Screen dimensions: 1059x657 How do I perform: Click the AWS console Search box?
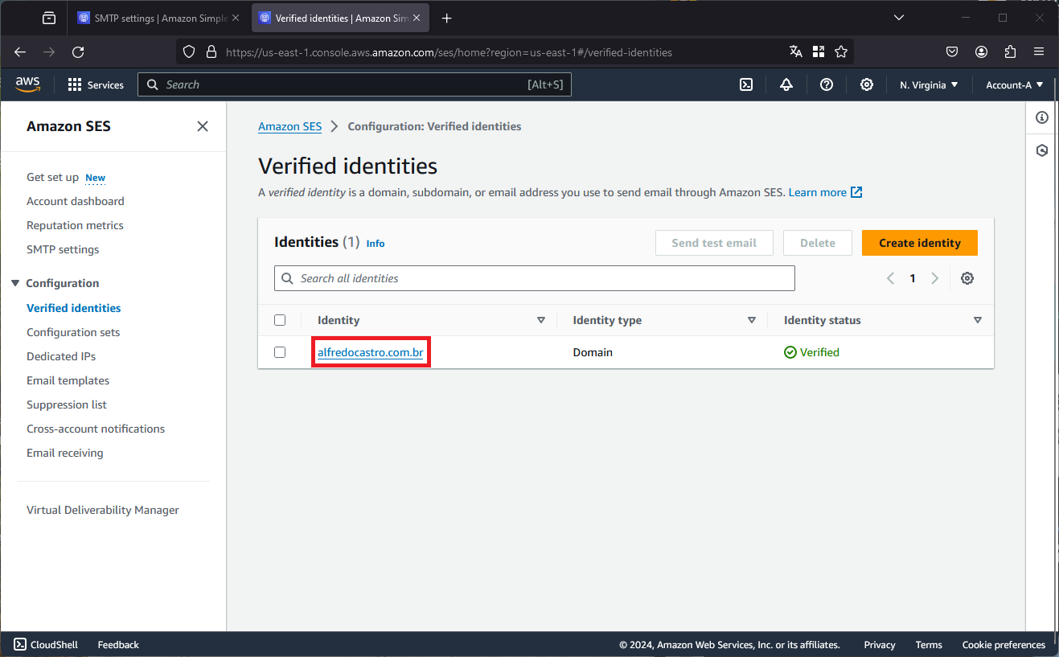tap(355, 84)
